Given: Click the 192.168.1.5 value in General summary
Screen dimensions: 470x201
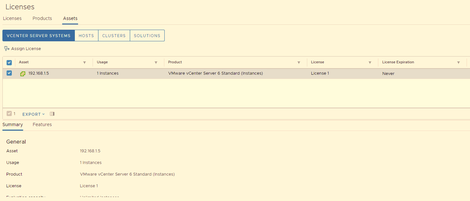Looking at the screenshot, I should (x=90, y=151).
